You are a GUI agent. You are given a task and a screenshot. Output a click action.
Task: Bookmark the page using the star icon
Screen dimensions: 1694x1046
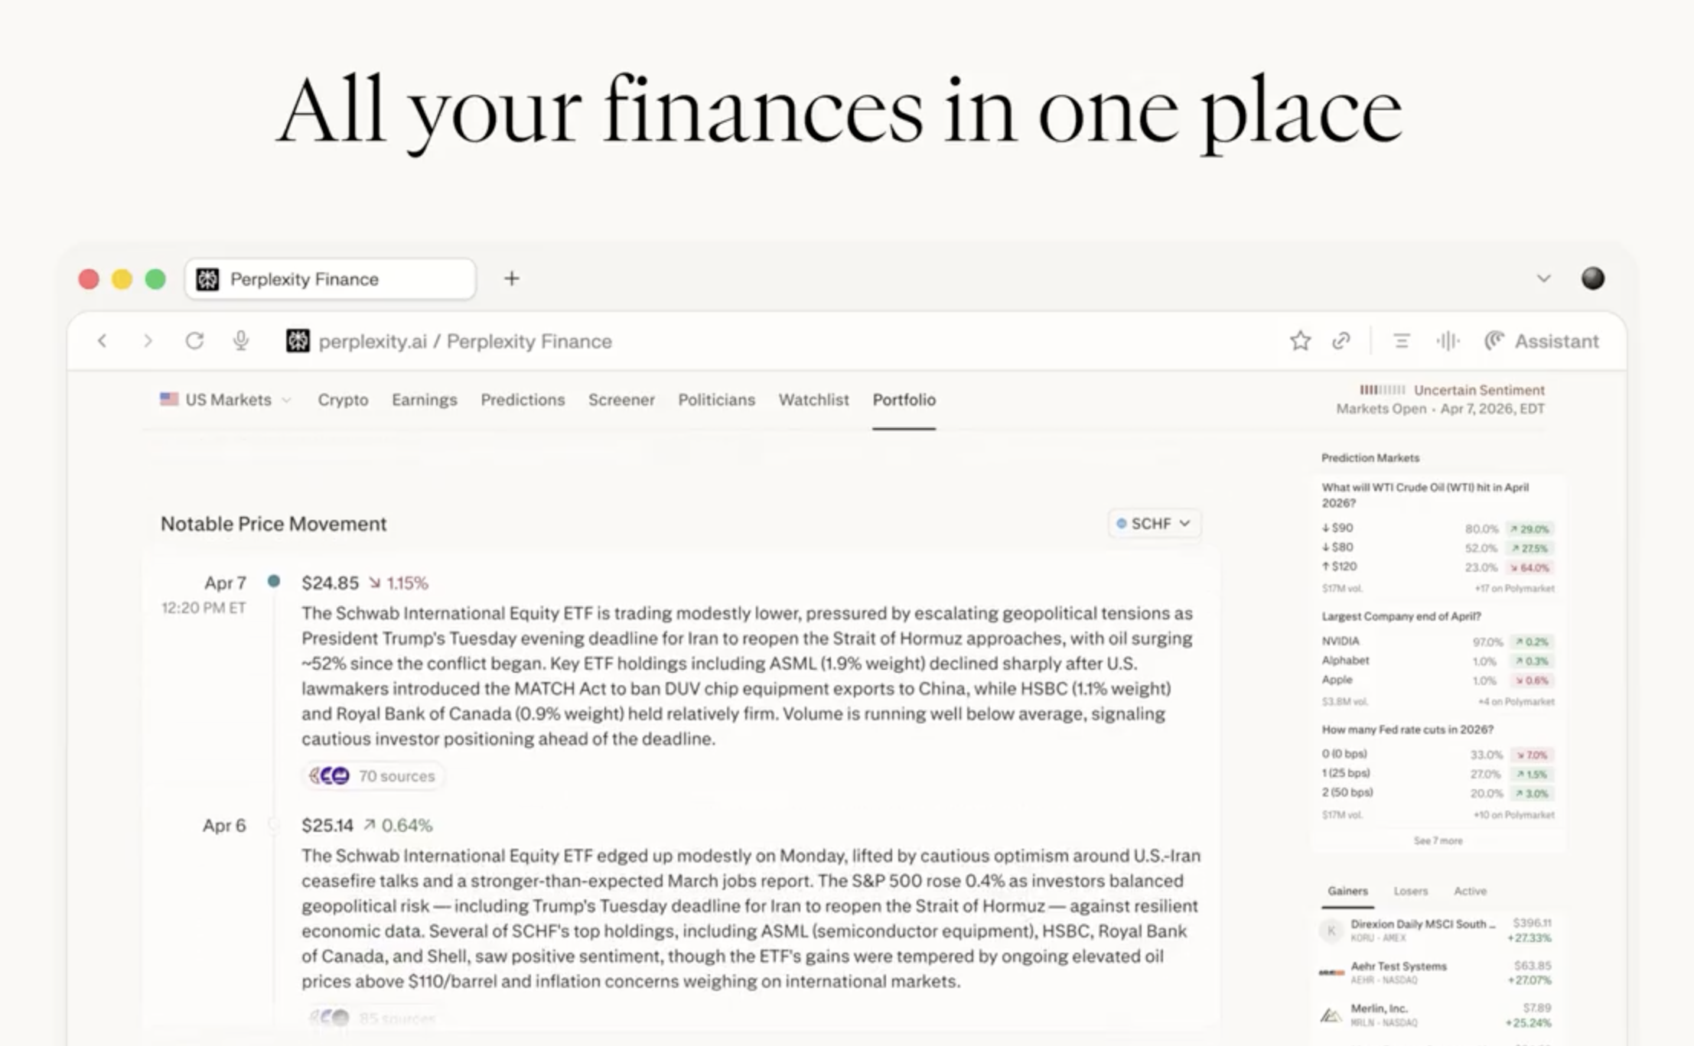[x=1299, y=341]
